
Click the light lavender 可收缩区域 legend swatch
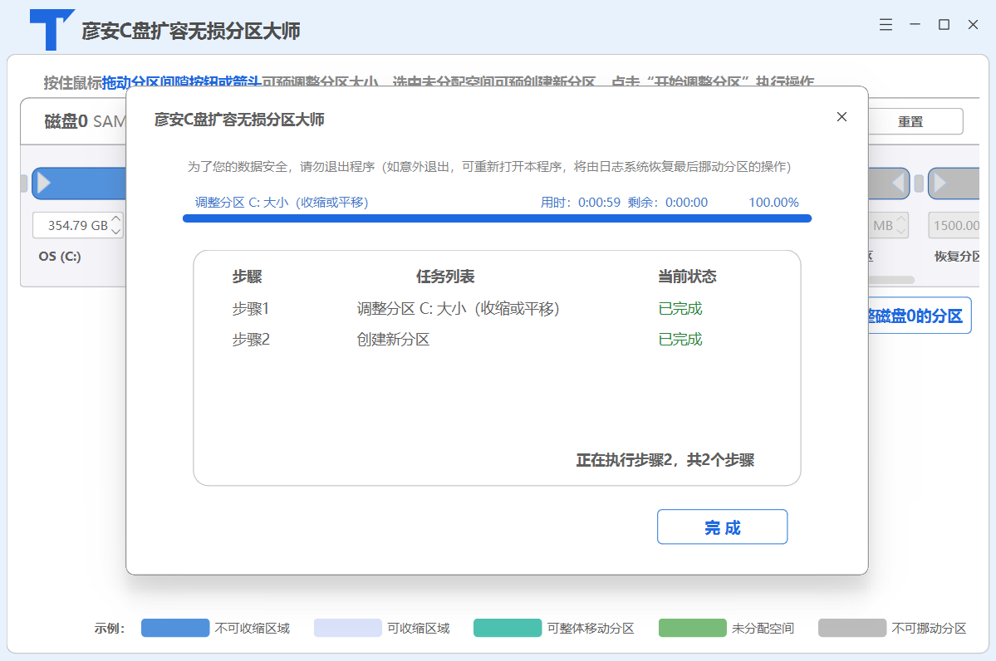(x=348, y=628)
